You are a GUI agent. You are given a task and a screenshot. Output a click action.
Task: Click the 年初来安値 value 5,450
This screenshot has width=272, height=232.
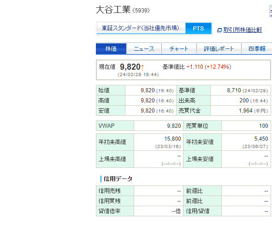pyautogui.click(x=261, y=139)
